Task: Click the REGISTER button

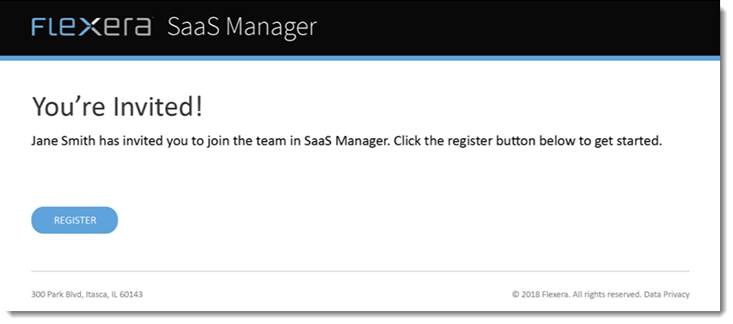Action: coord(75,220)
